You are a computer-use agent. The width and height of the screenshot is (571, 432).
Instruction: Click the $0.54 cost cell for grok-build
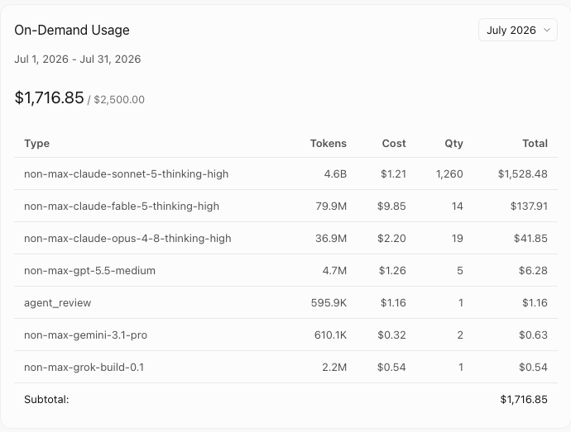click(x=391, y=368)
